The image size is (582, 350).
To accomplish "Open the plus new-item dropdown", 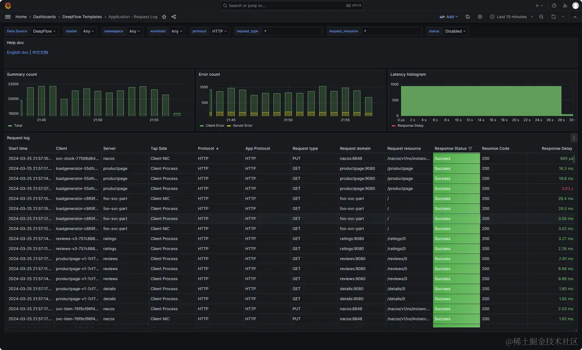I will pyautogui.click(x=539, y=5).
